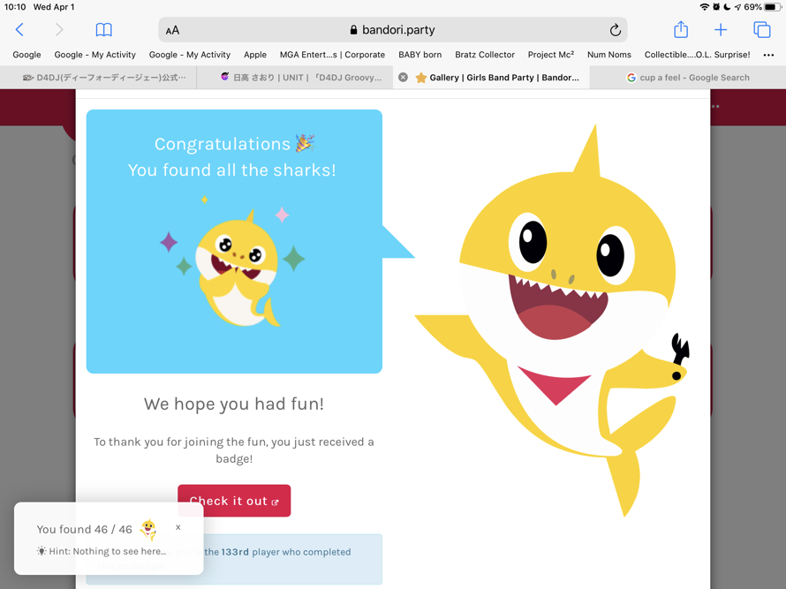Open the Apple favorite link
This screenshot has width=786, height=589.
pos(255,55)
